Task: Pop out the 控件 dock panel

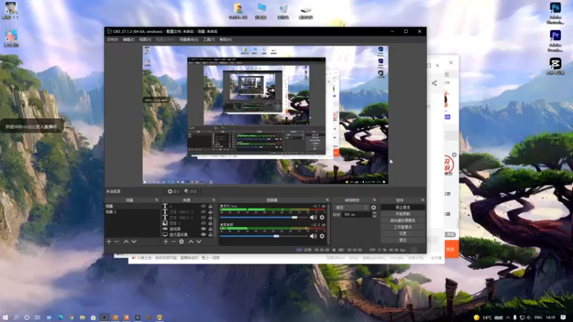Action: 423,200
